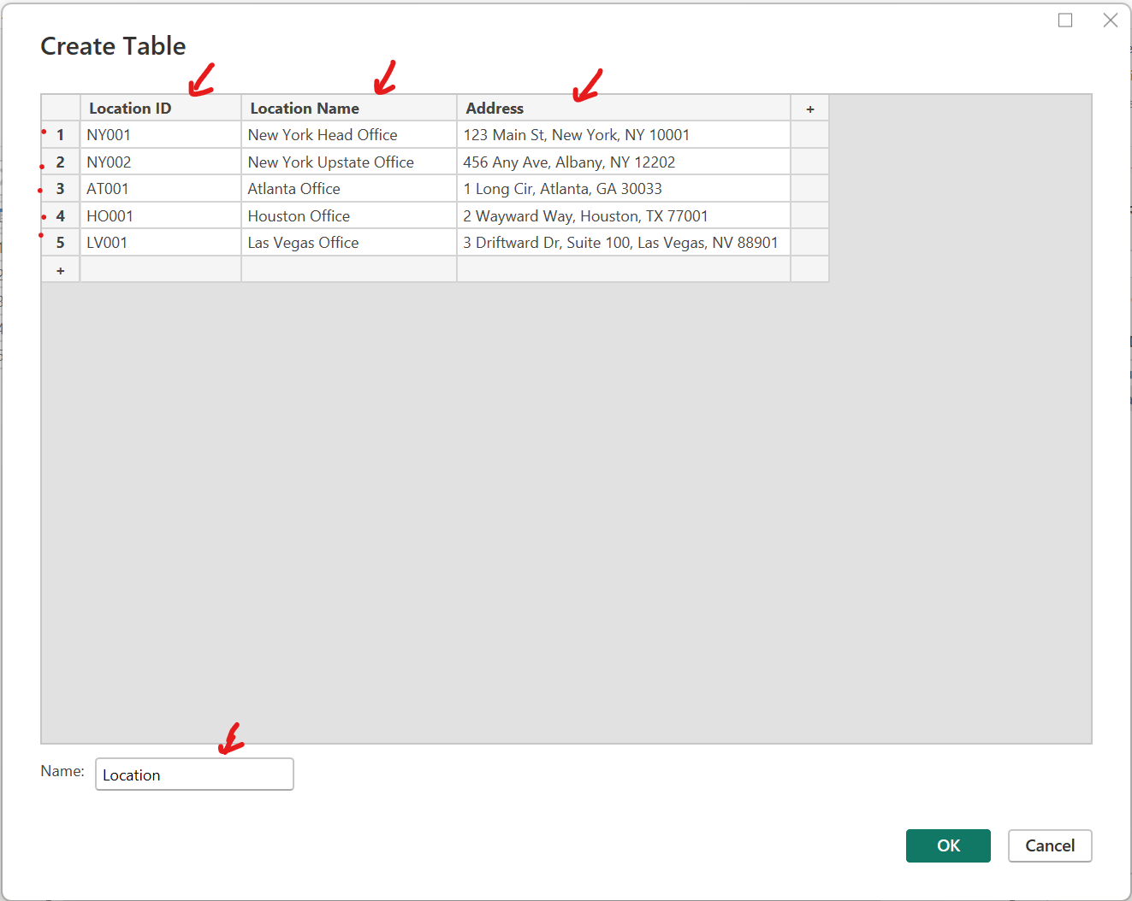
Task: Click the Location Name column header
Action: tap(305, 108)
